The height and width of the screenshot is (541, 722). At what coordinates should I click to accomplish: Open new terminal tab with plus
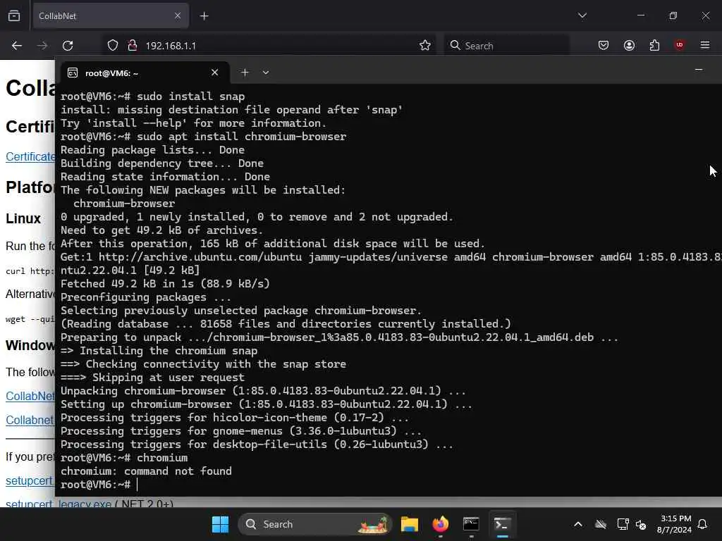245,73
